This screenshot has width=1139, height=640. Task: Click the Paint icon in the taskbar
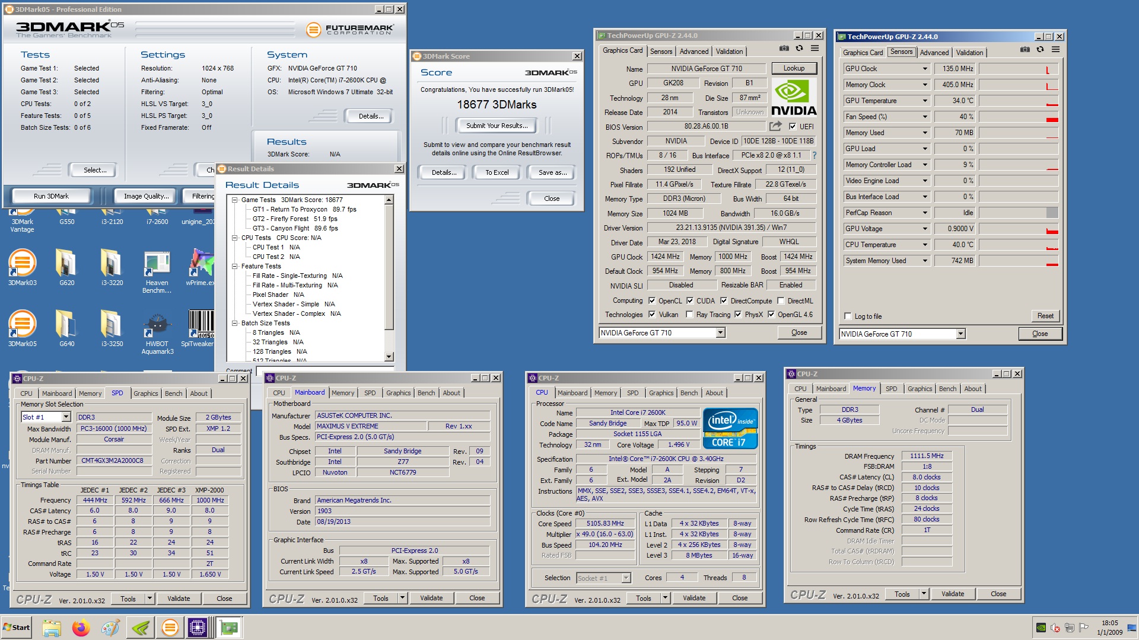click(x=110, y=628)
